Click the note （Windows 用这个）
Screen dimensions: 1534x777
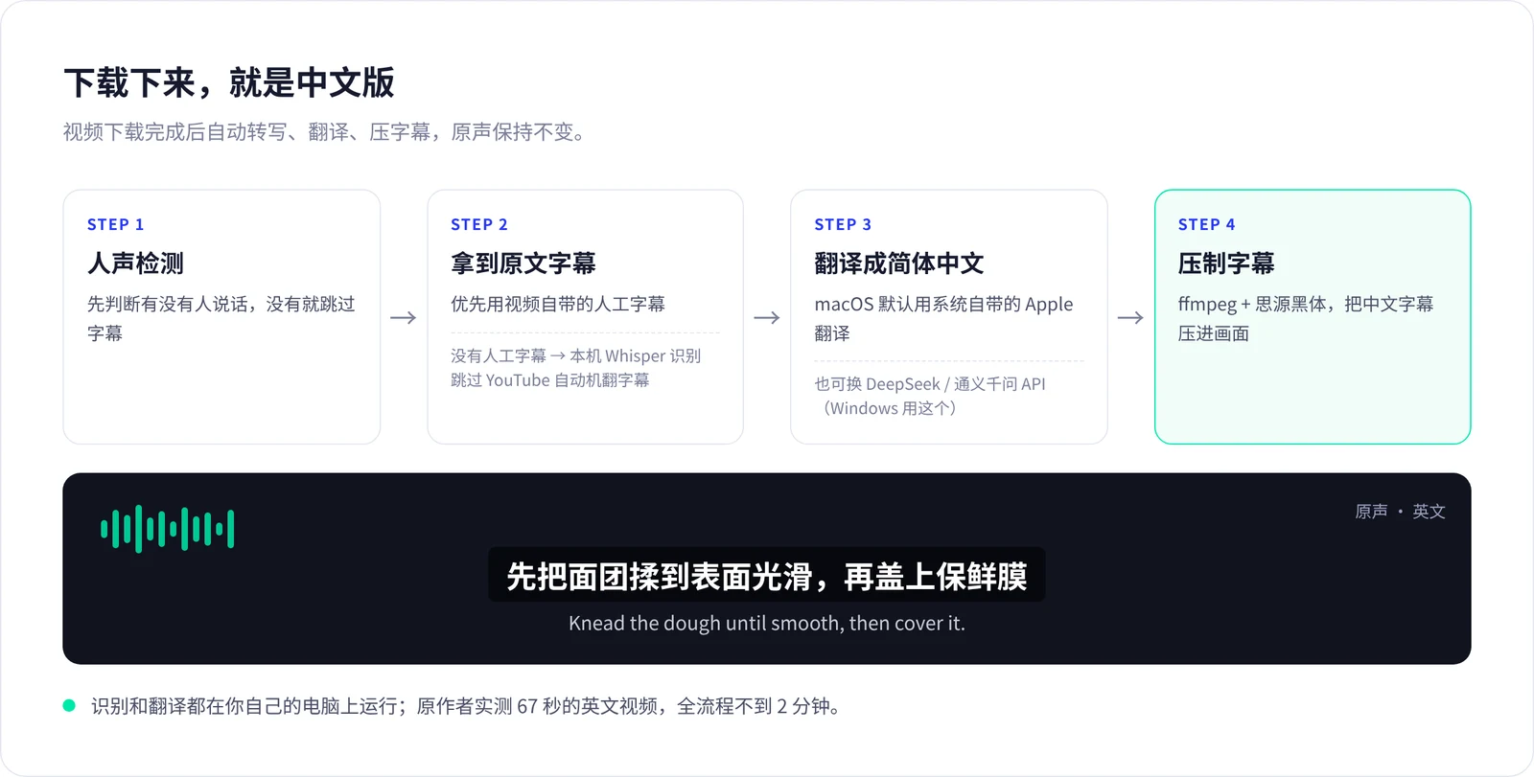click(x=886, y=408)
